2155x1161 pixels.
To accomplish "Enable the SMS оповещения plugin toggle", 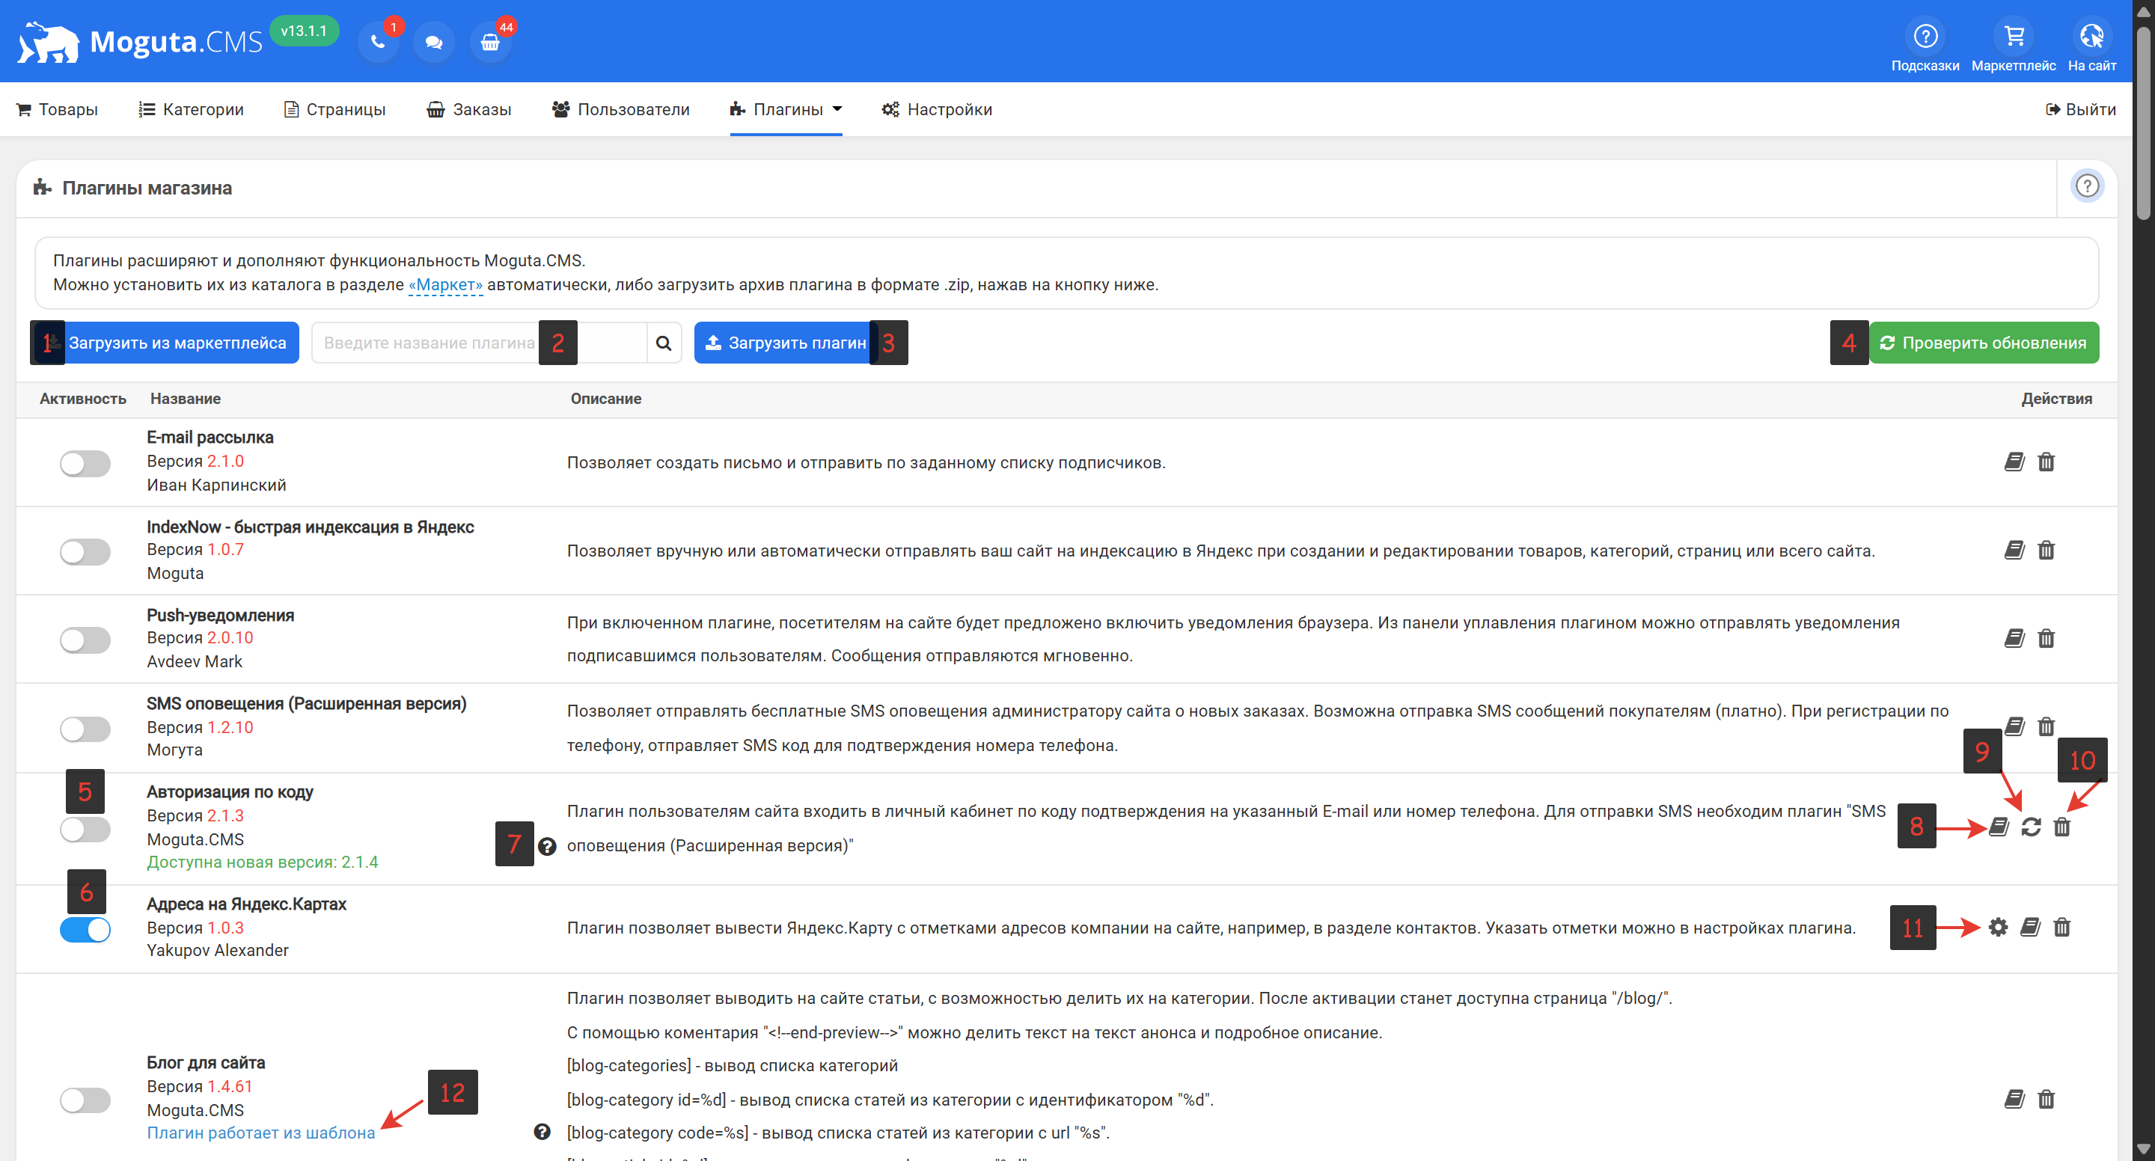I will coord(85,729).
